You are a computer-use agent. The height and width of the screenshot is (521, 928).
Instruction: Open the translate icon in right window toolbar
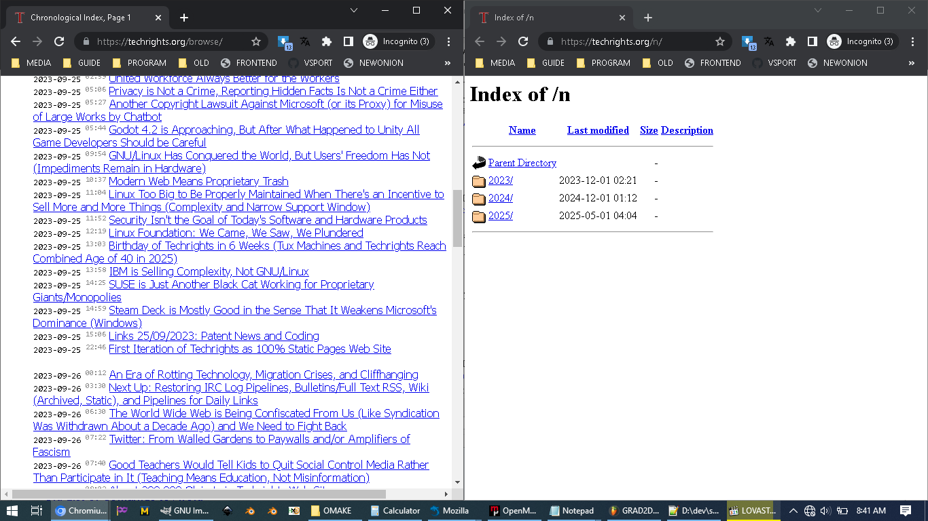(769, 41)
